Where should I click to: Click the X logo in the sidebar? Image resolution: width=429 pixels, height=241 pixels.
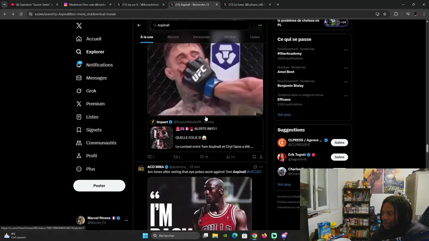coord(79,26)
